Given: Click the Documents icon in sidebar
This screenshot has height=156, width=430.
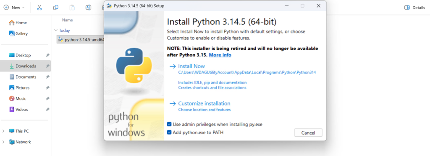Looking at the screenshot, I should (11, 77).
